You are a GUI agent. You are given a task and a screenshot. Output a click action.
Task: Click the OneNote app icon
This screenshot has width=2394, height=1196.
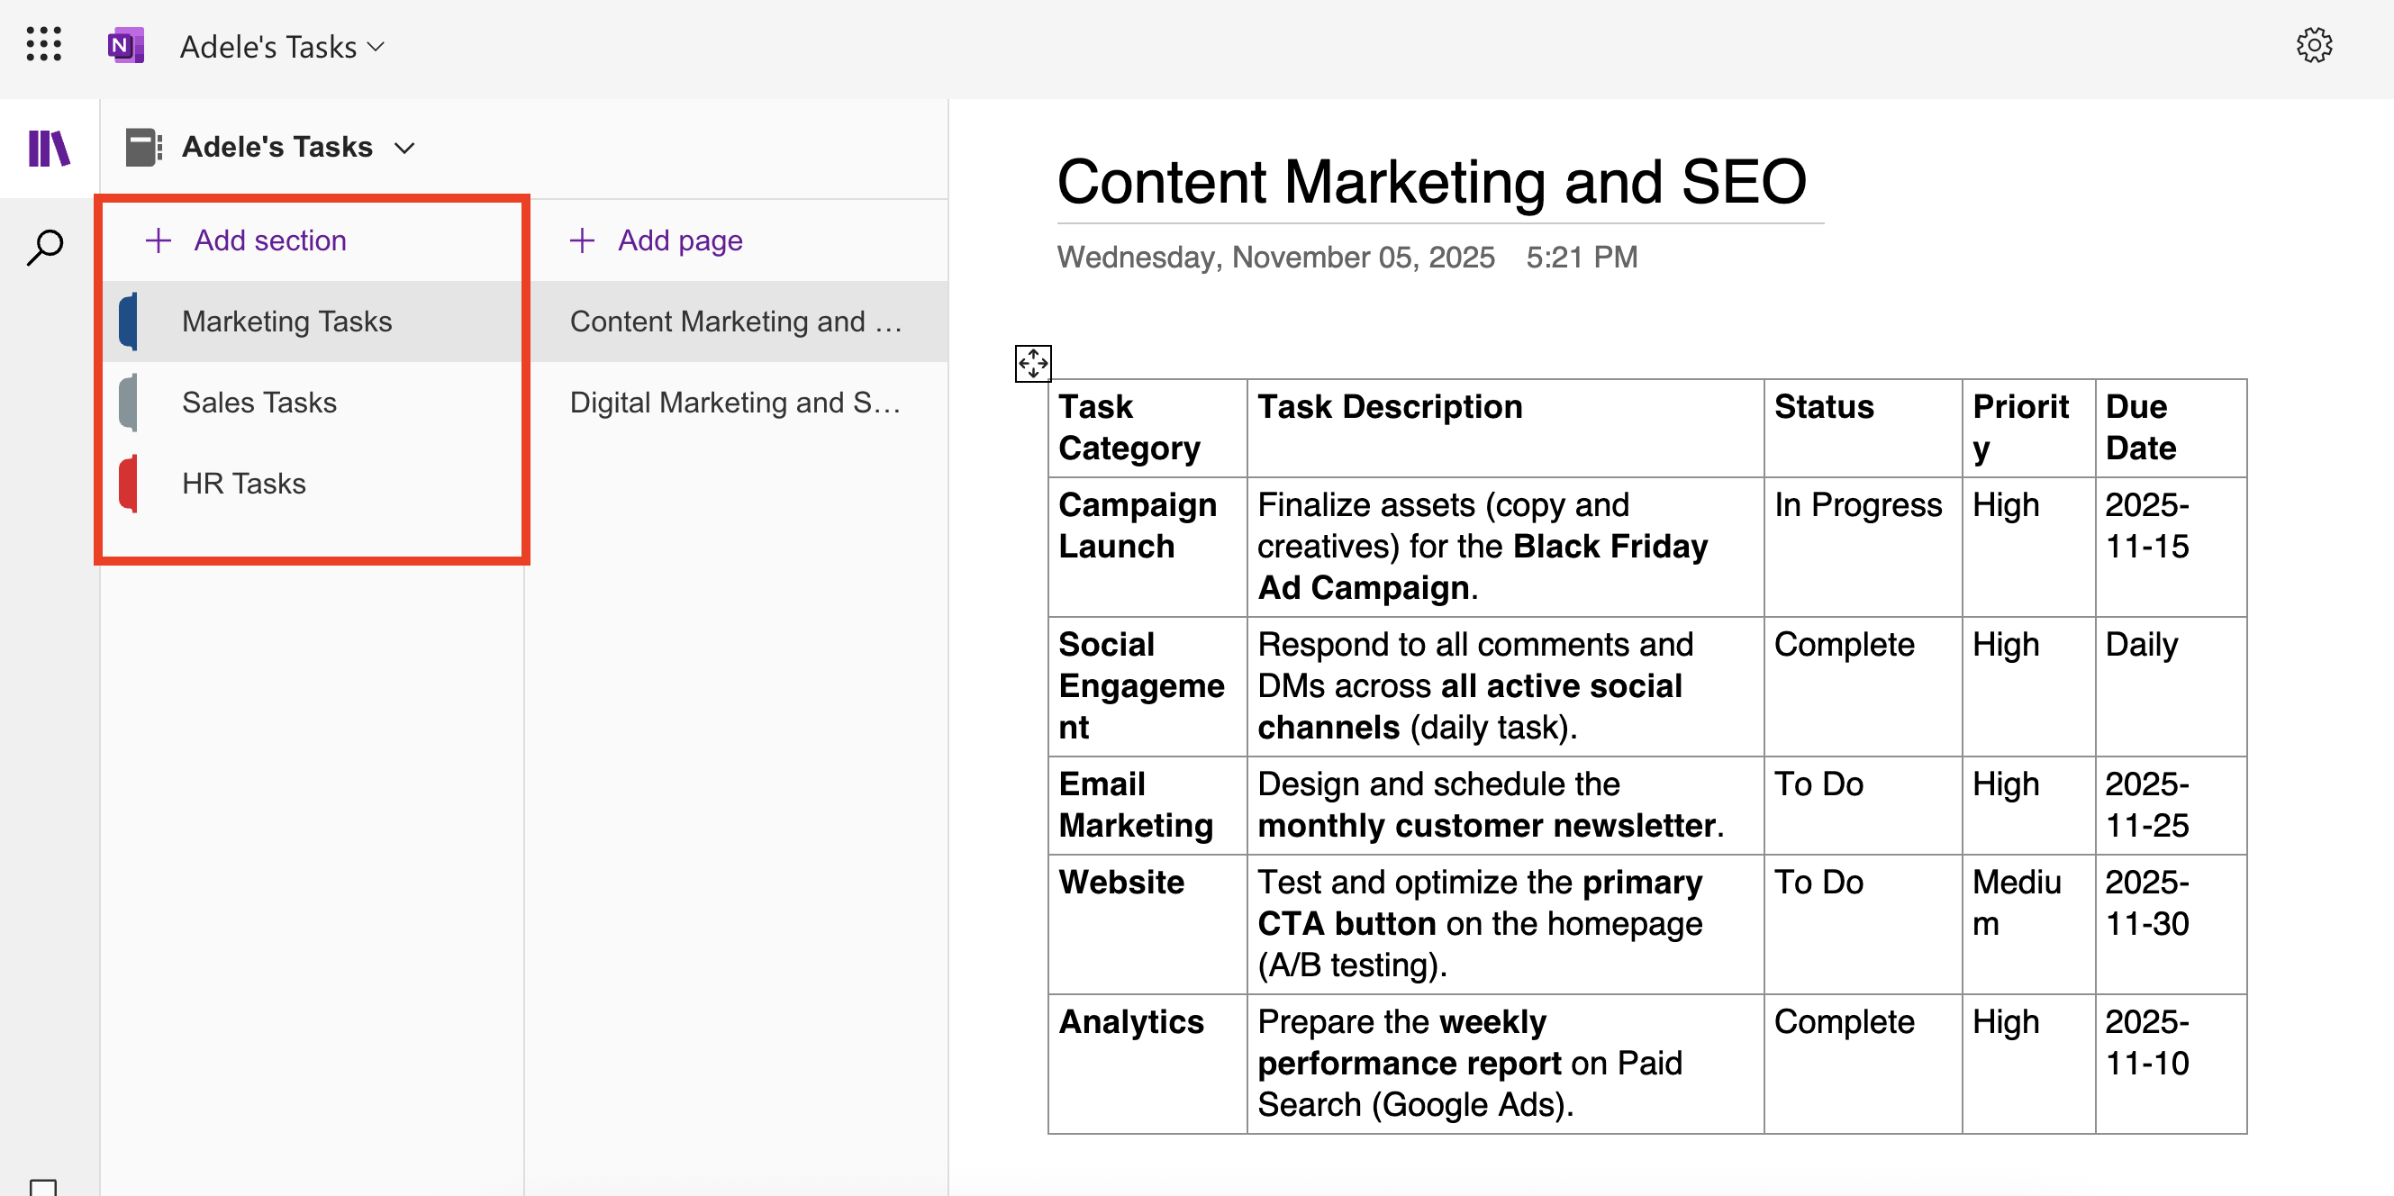(x=125, y=45)
